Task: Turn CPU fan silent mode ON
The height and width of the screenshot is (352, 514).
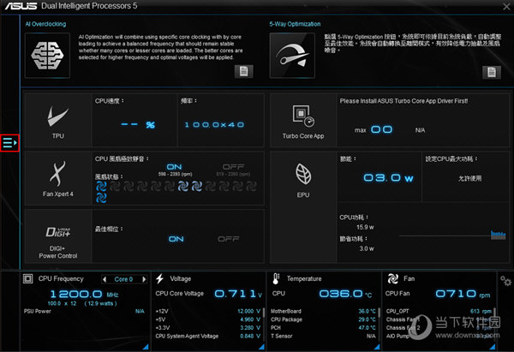Action: coord(174,167)
